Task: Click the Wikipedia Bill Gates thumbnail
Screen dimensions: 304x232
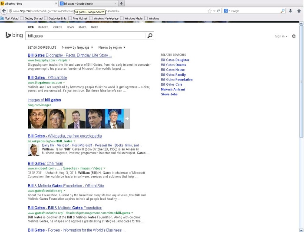Action: [33, 150]
